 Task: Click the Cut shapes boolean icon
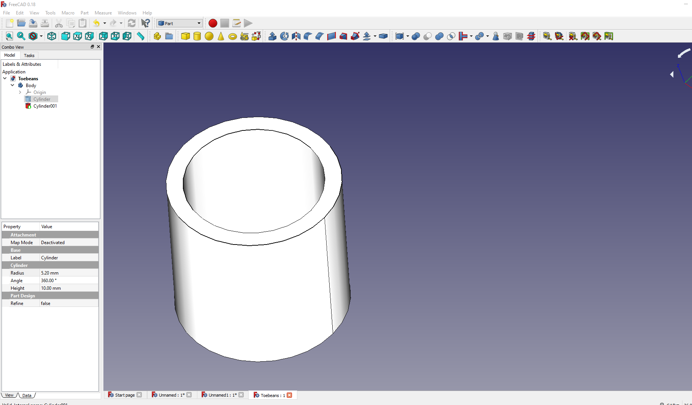tap(427, 36)
